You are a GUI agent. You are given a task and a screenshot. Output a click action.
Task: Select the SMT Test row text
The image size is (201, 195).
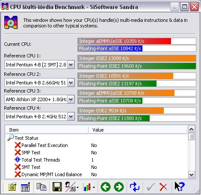click(31, 167)
